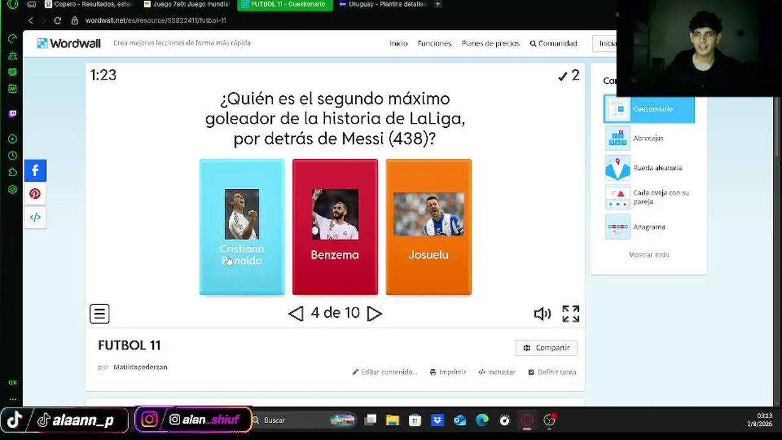Click the Incrustar link

[x=497, y=372]
